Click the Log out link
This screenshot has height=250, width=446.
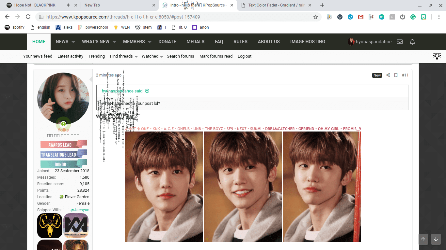[x=245, y=56]
